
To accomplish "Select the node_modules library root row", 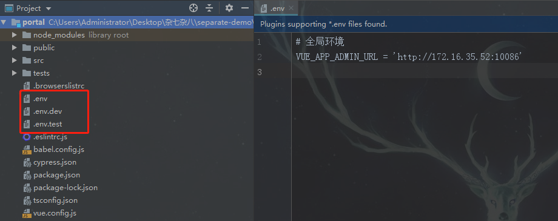I will [127, 35].
